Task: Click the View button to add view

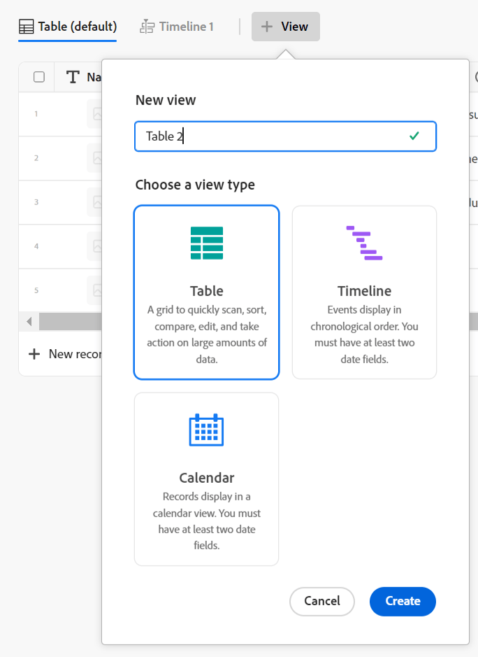Action: click(286, 27)
